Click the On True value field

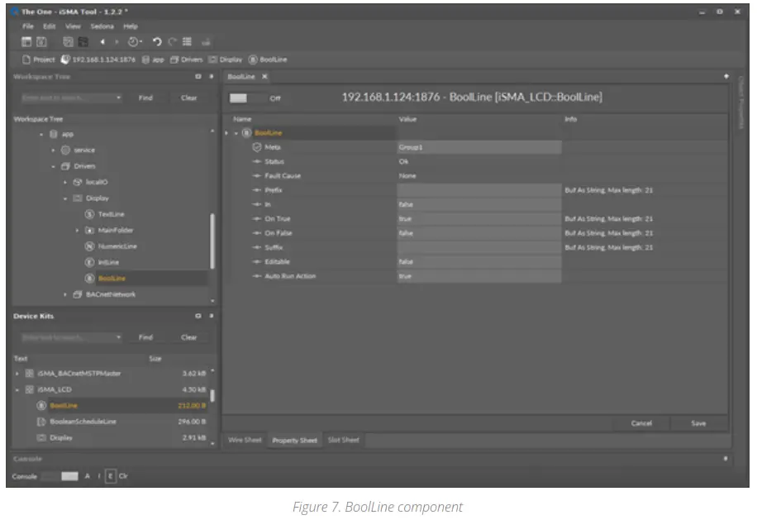[479, 219]
